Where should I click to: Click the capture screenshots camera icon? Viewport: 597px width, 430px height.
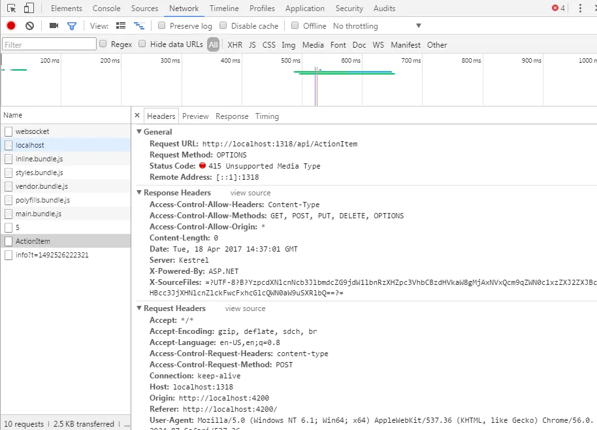click(x=54, y=25)
